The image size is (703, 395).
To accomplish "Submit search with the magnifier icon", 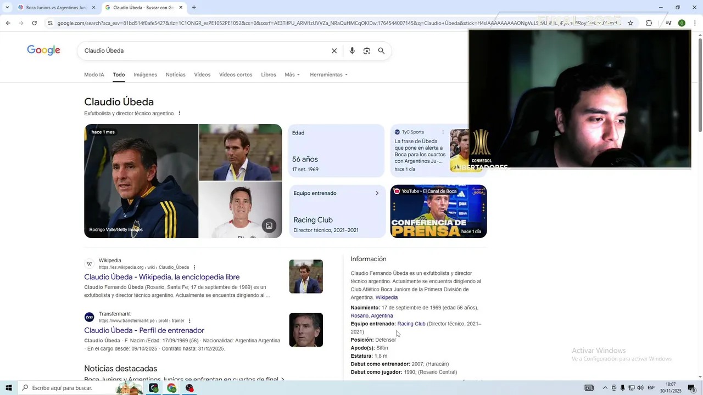I will pos(381,51).
